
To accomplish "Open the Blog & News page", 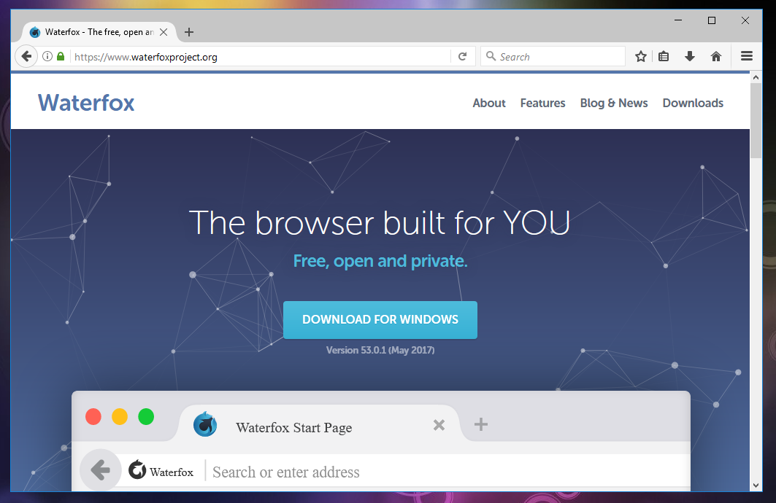I will point(614,103).
